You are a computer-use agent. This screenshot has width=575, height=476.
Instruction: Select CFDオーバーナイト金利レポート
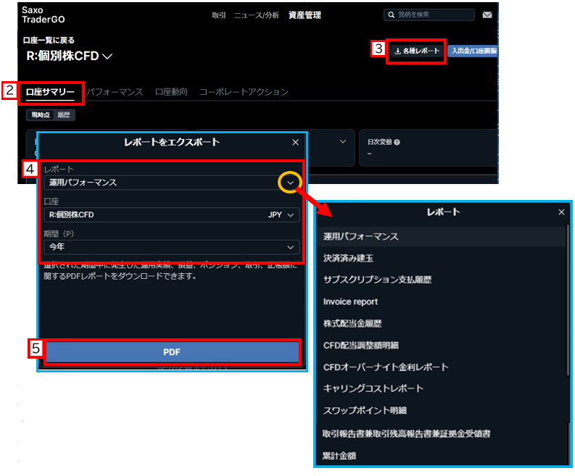(441, 367)
